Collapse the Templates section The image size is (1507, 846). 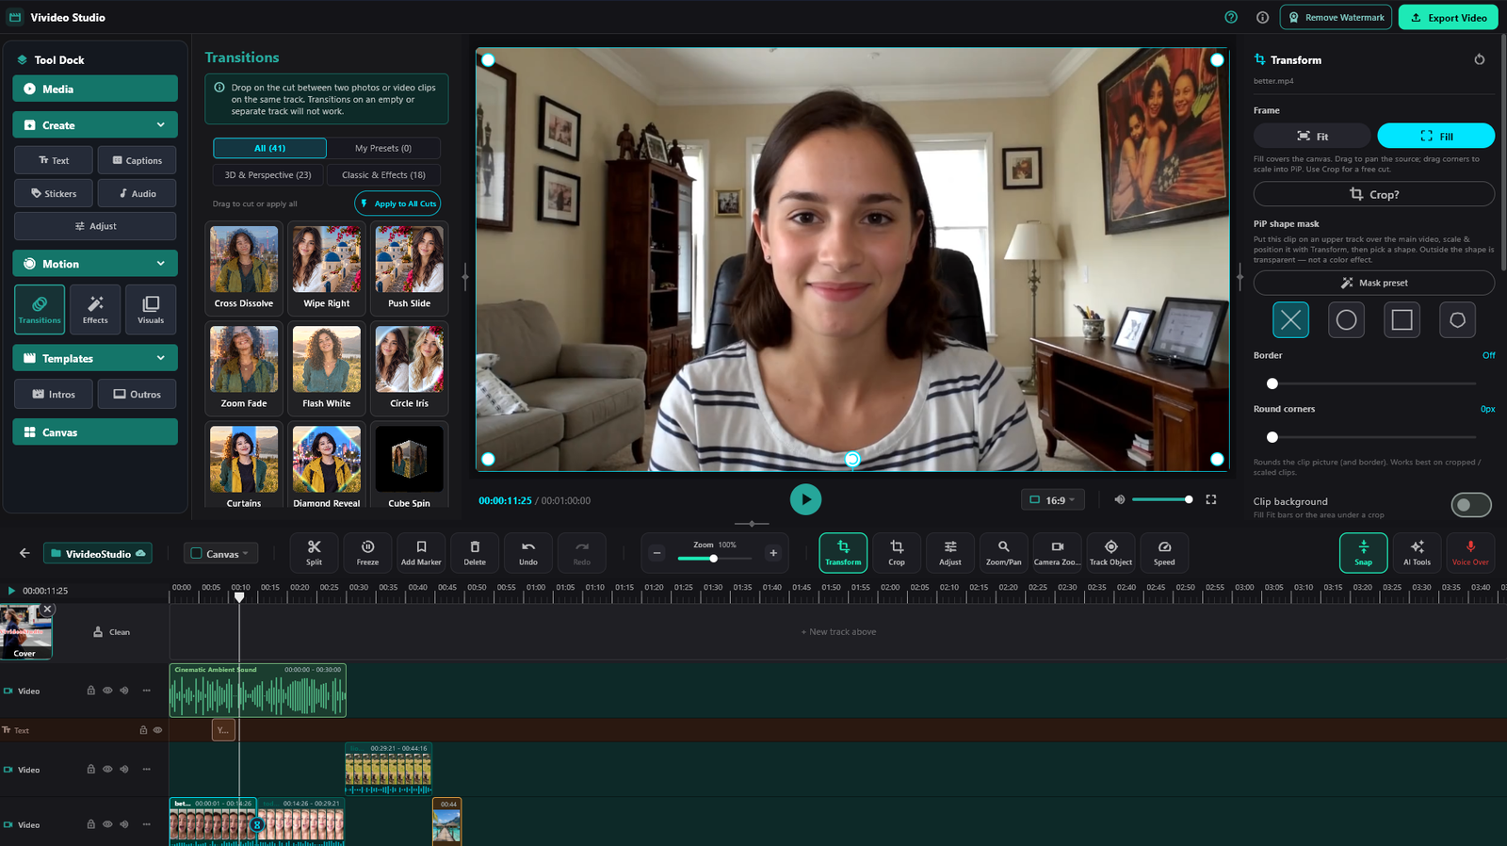tap(161, 359)
